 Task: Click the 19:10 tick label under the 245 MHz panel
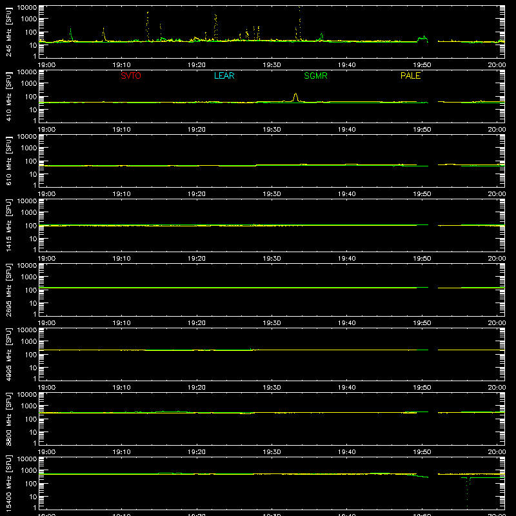pos(121,65)
